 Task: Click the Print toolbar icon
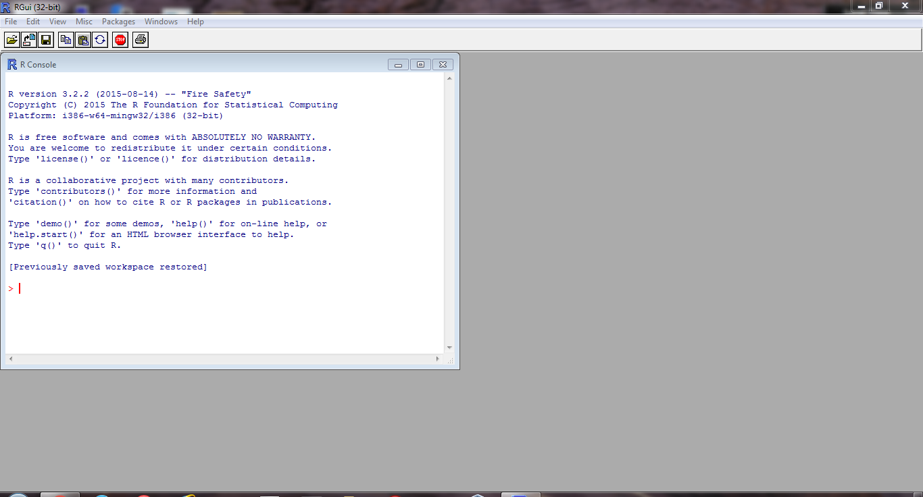[x=141, y=40]
